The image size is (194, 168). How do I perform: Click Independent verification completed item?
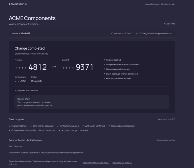[121, 65]
